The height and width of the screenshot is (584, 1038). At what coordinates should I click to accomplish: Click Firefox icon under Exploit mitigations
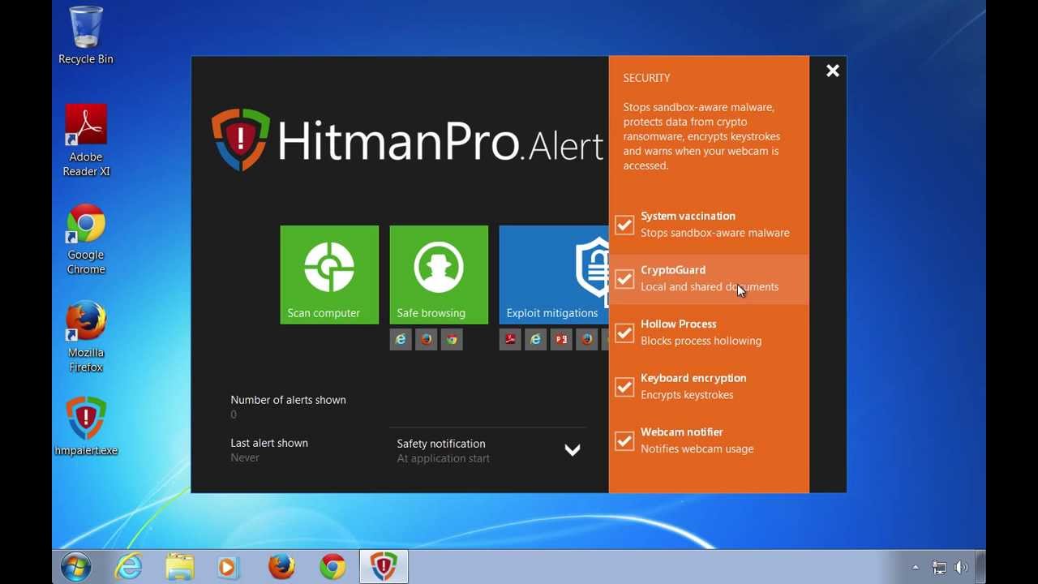point(587,340)
